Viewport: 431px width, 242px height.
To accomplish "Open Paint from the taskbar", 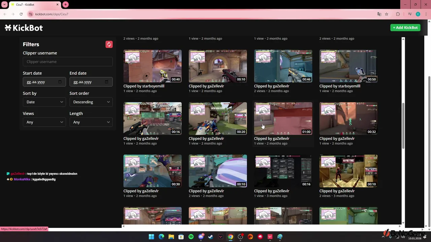I will (x=280, y=237).
